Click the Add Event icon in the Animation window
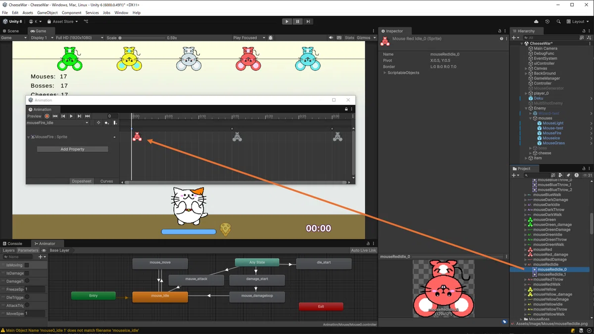The image size is (594, 334). [115, 123]
